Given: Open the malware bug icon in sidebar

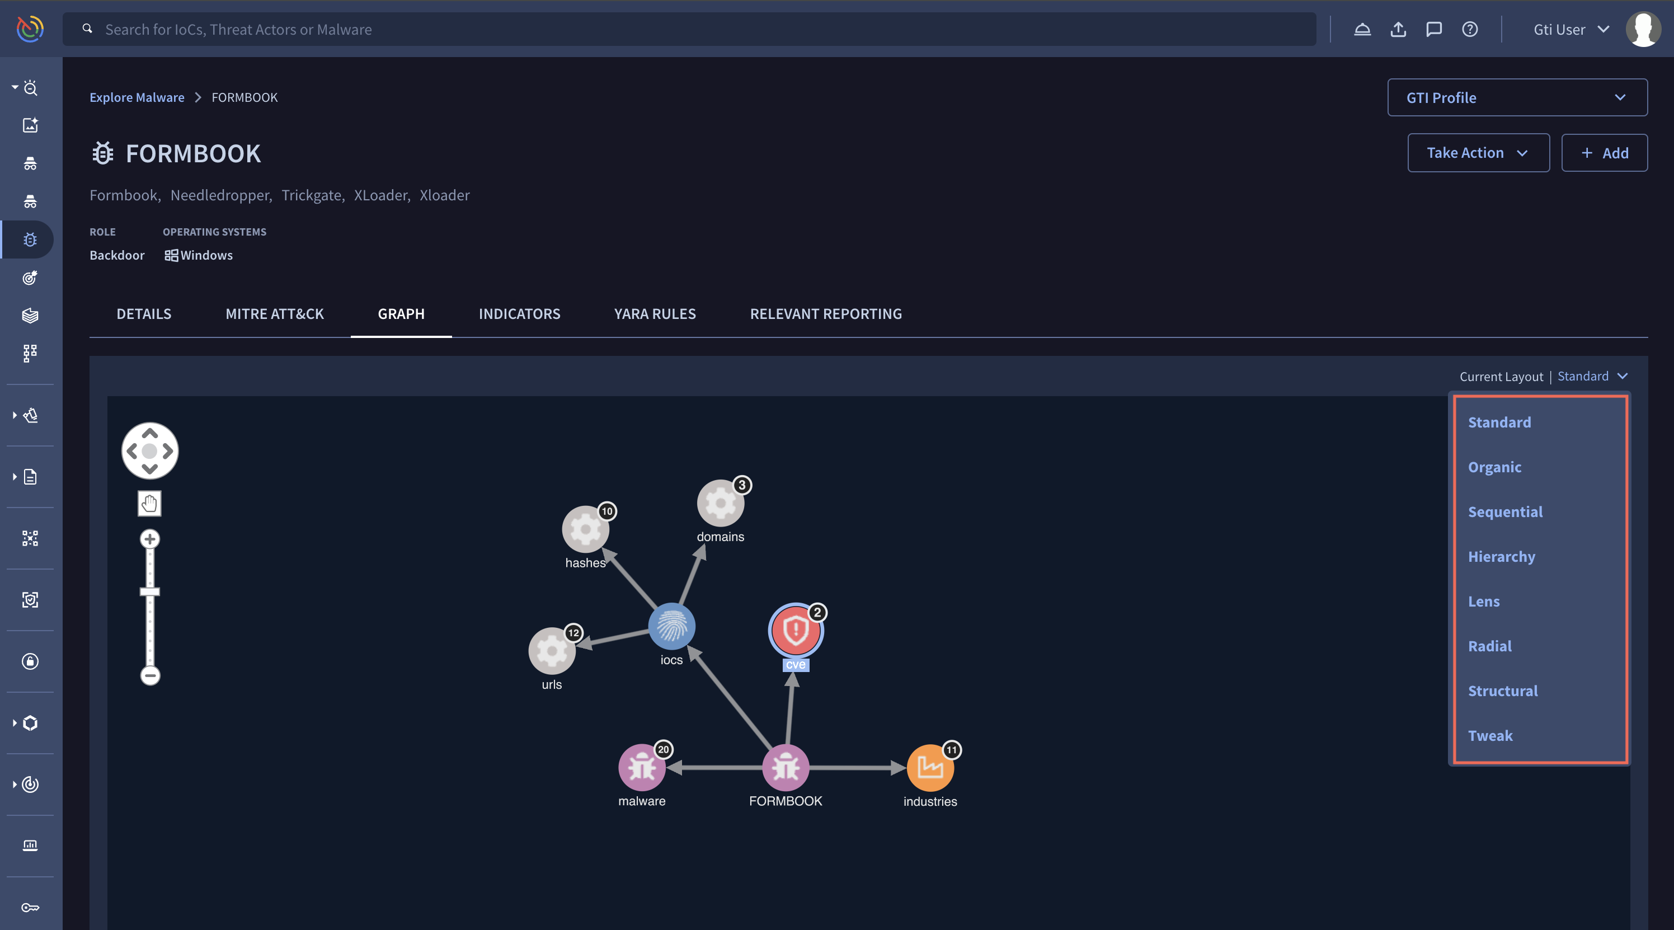Looking at the screenshot, I should pos(31,240).
